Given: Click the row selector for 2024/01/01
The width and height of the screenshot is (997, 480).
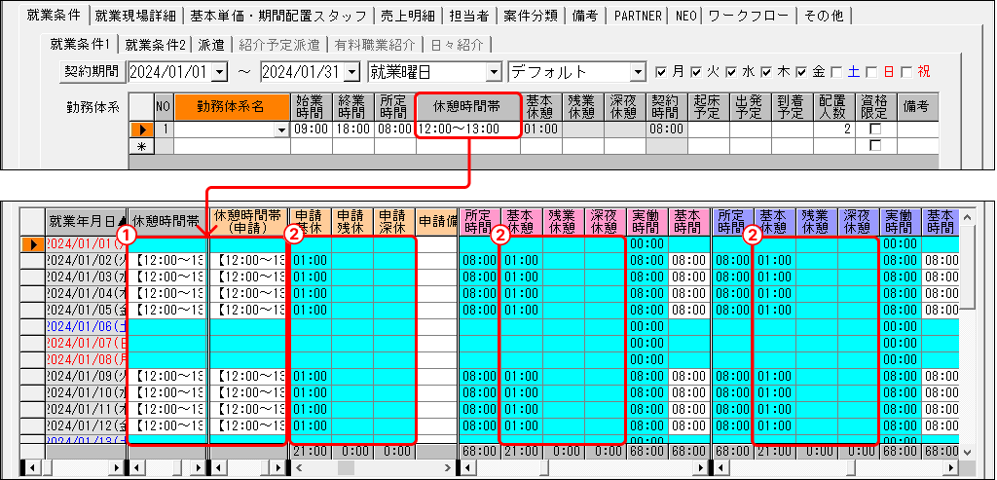Looking at the screenshot, I should pyautogui.click(x=33, y=243).
